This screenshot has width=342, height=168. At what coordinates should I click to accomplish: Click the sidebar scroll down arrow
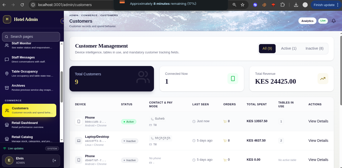click(x=62, y=140)
